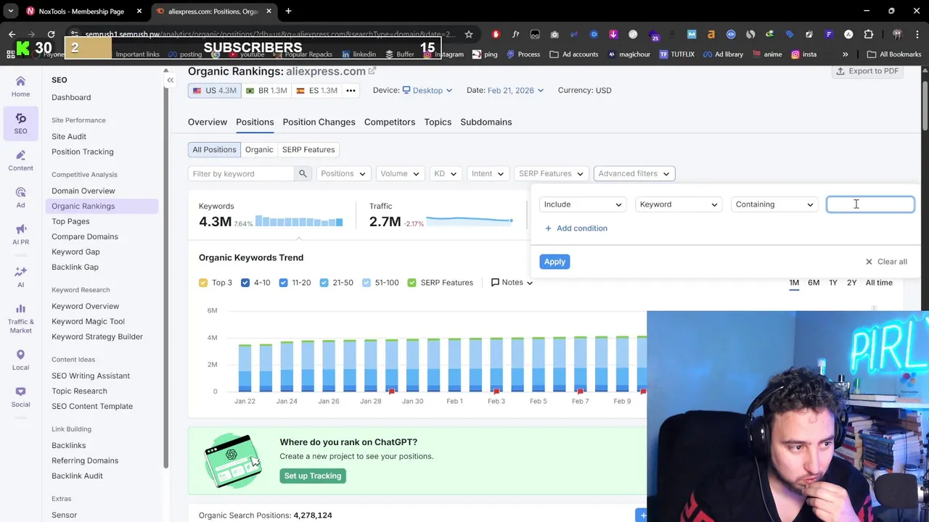This screenshot has width=929, height=522.
Task: Close the NoxTools Membership Page tab
Action: [x=139, y=11]
